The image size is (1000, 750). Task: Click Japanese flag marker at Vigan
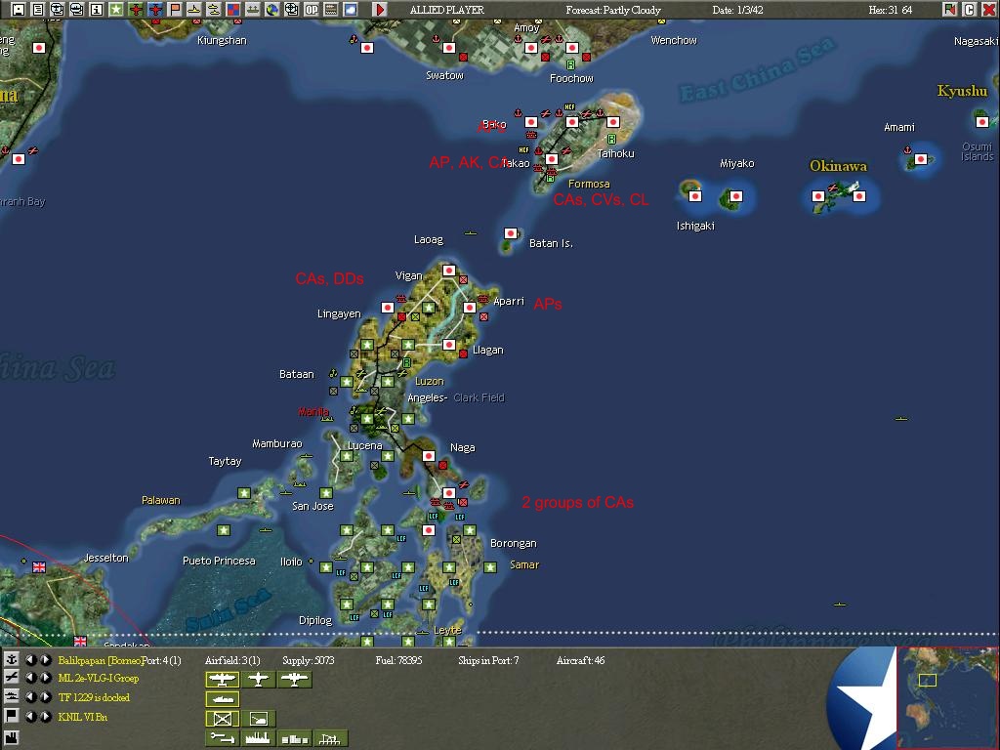449,270
